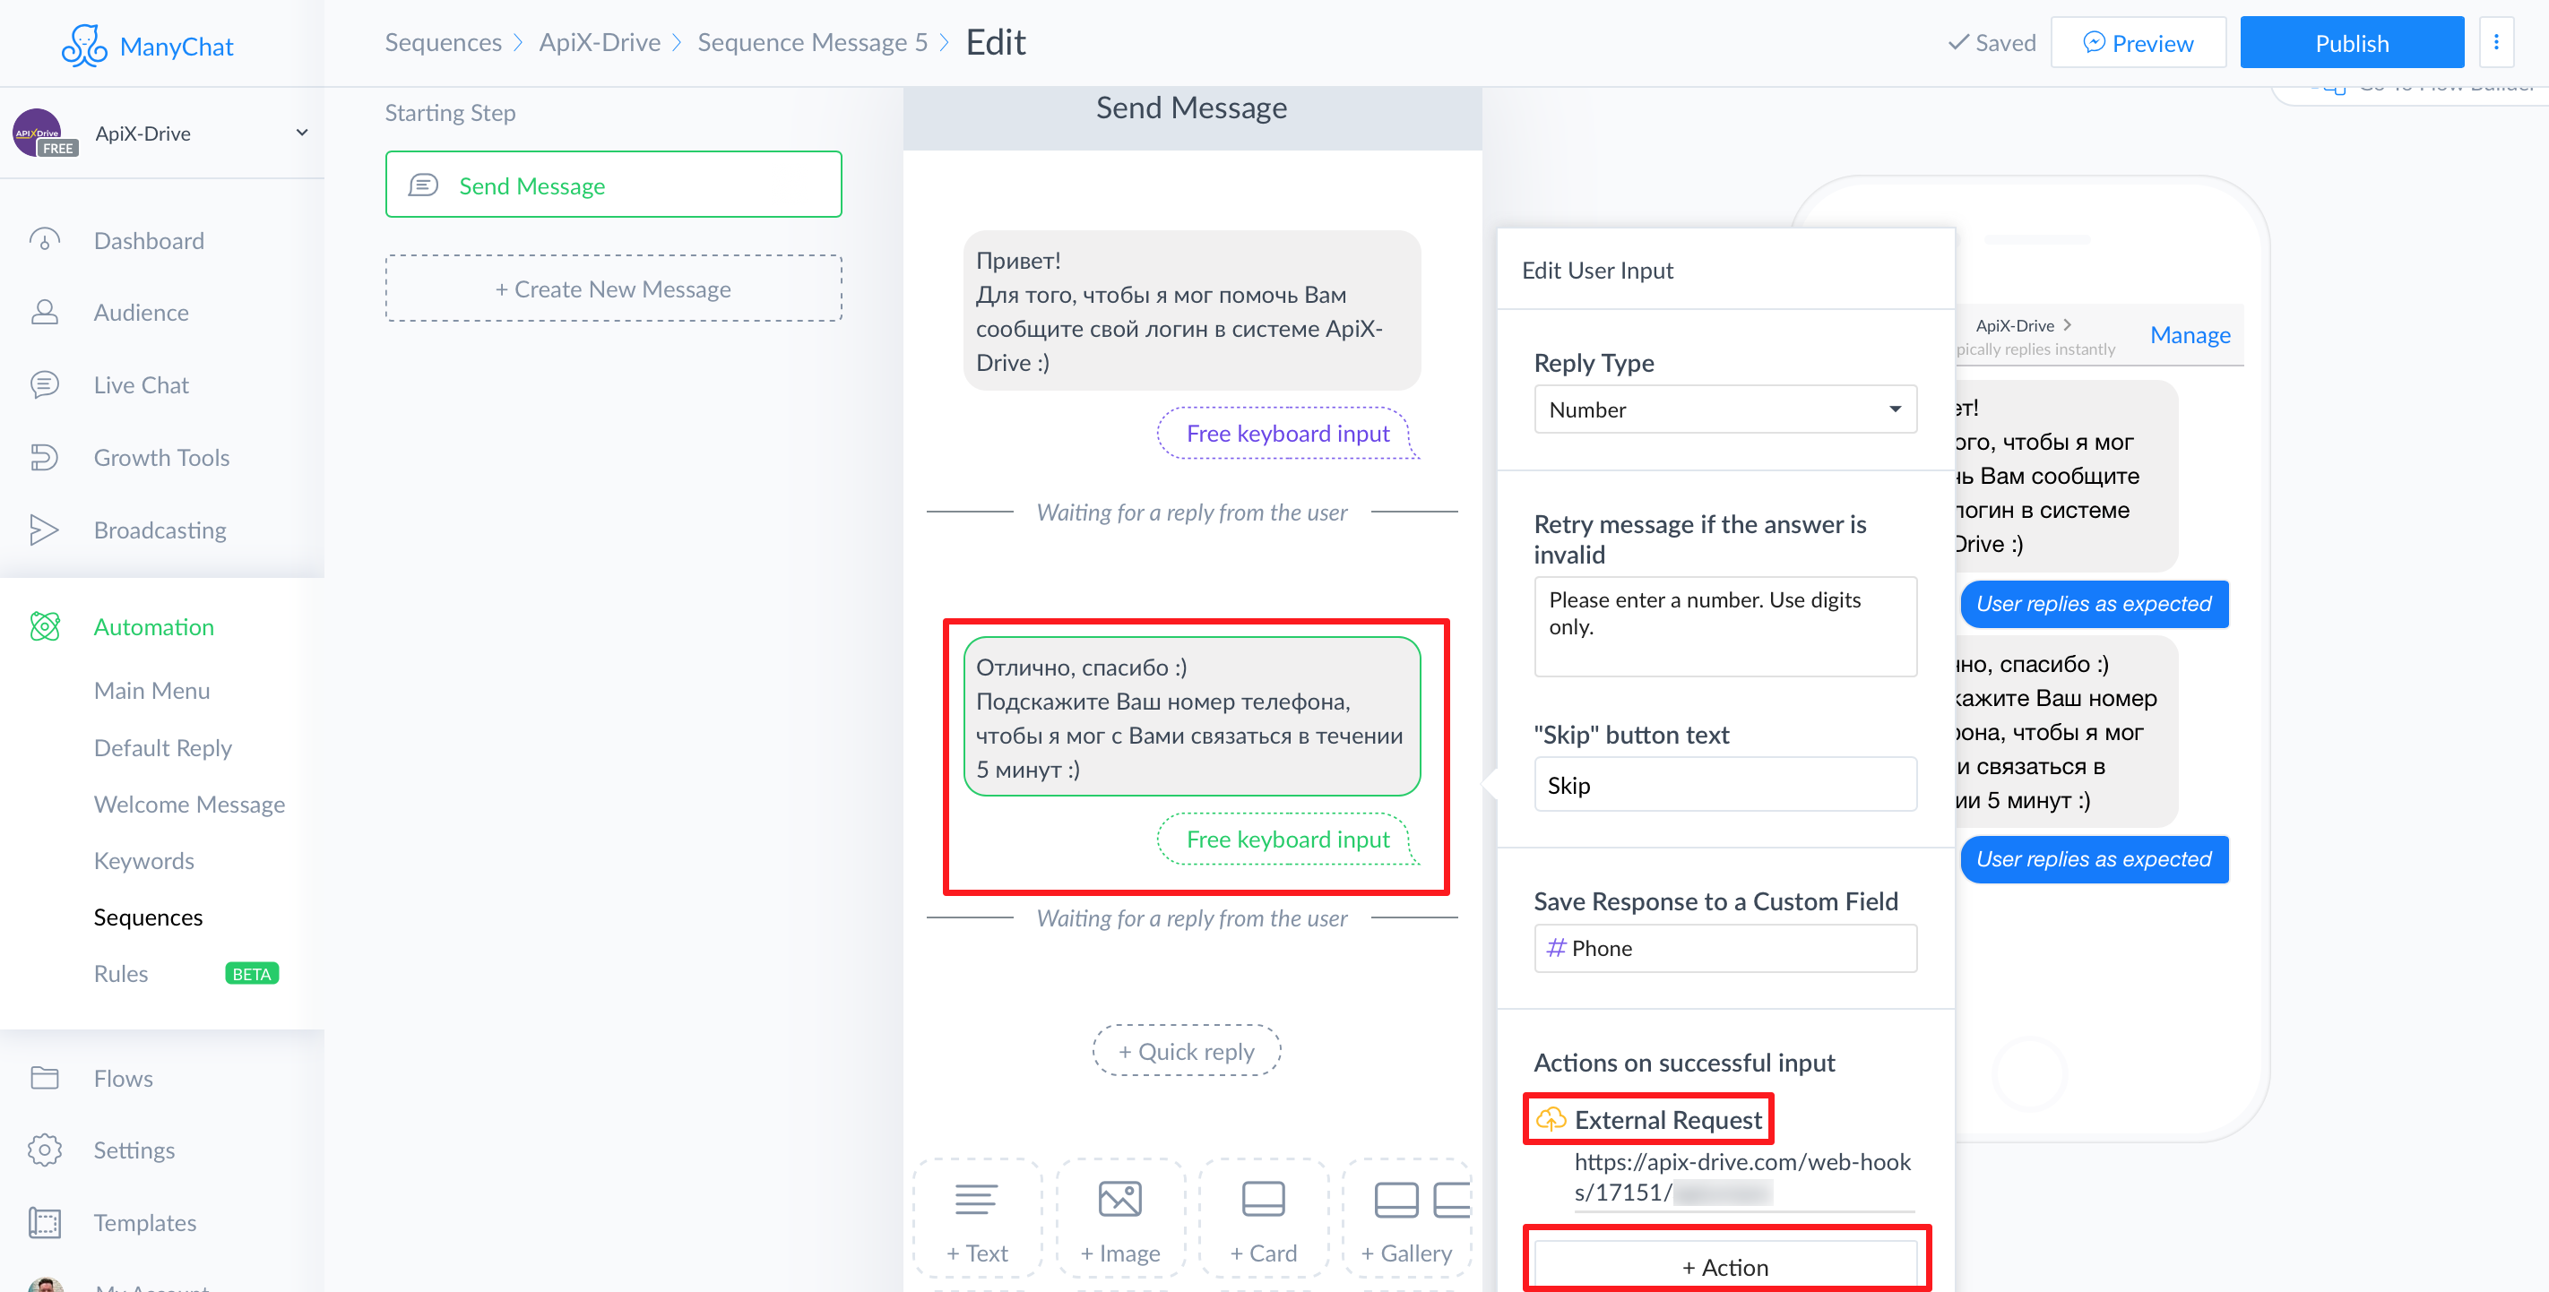The width and height of the screenshot is (2549, 1292).
Task: Expand the ApiX-Drive account dropdown arrow
Action: (302, 133)
